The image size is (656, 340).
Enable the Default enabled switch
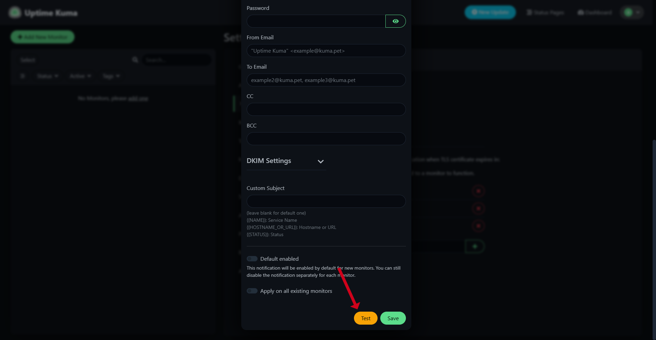tap(252, 259)
